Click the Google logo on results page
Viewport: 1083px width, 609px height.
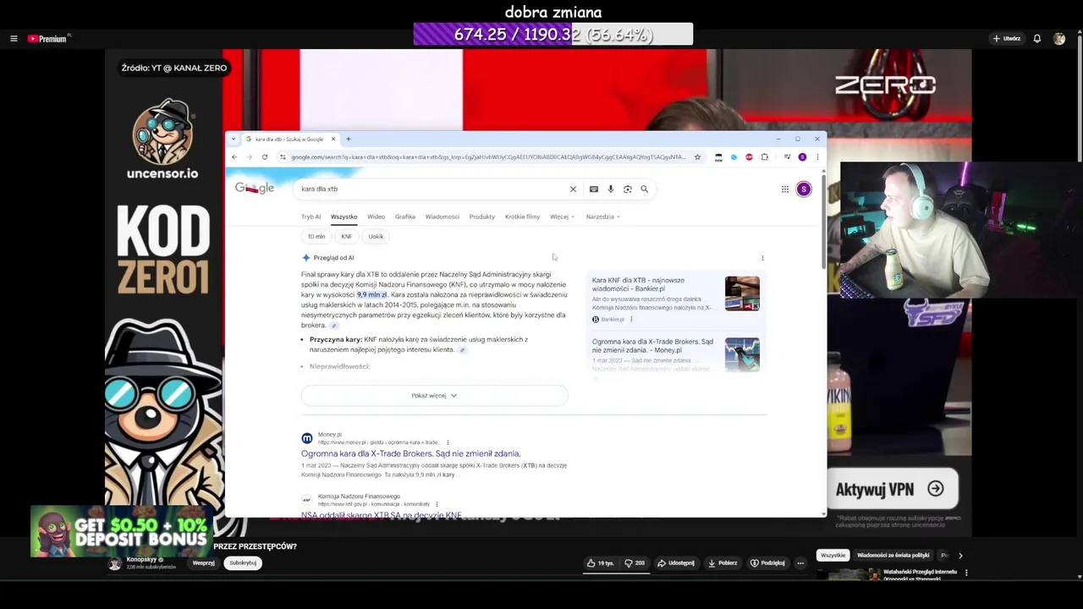(255, 188)
